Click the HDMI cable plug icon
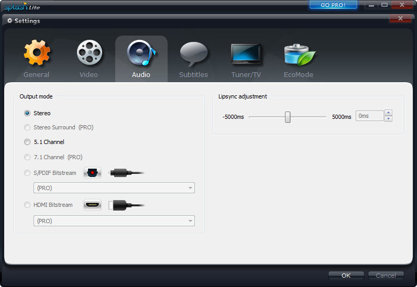Screen dimensions: 417x287 click(127, 205)
